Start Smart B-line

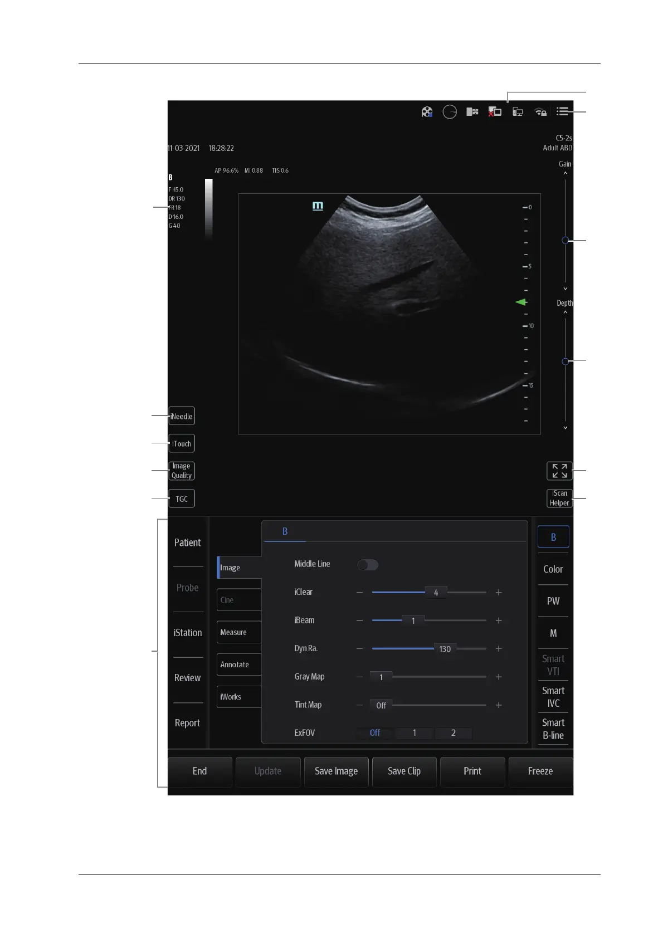coord(553,729)
